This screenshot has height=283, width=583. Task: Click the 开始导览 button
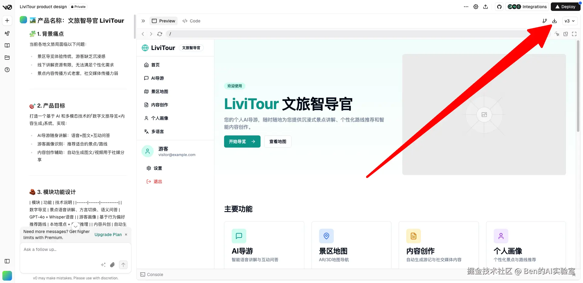point(242,141)
